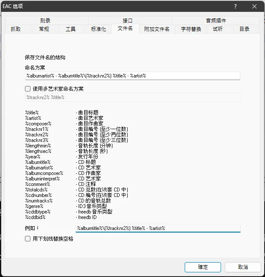The height and width of the screenshot is (277, 265).
Task: Click the %albumcomposer% placeholder text
Action: (44, 173)
